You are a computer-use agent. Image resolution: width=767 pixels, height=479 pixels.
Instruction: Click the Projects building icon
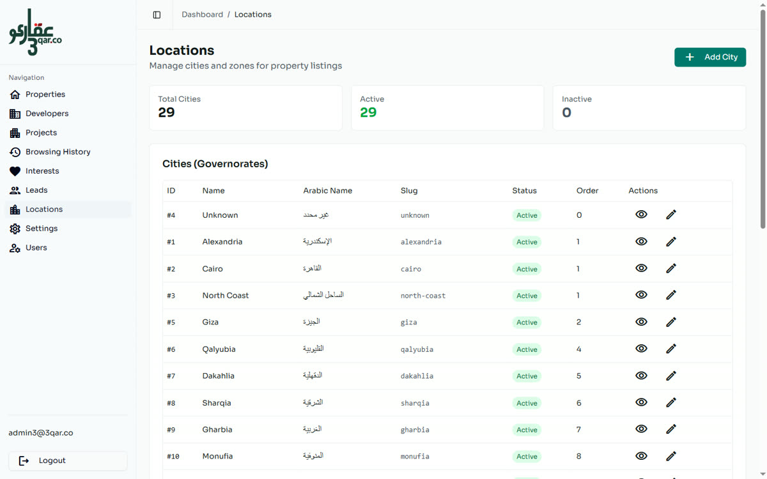click(x=15, y=133)
